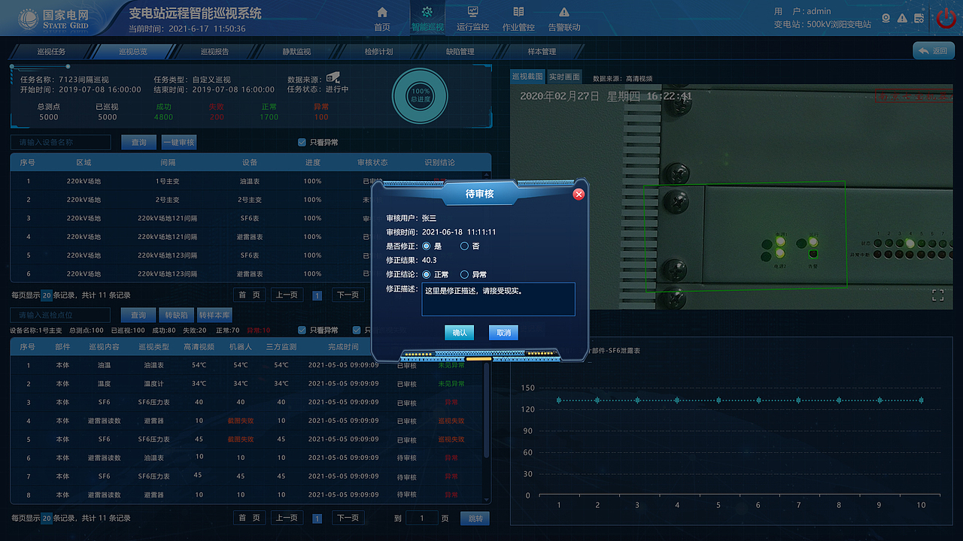Click the red power logout icon
This screenshot has width=963, height=541.
946,19
